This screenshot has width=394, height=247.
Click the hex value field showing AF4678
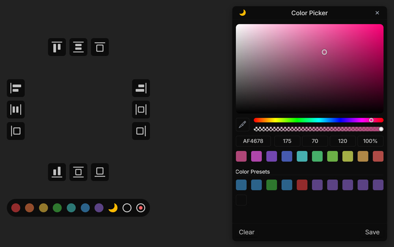tap(253, 141)
